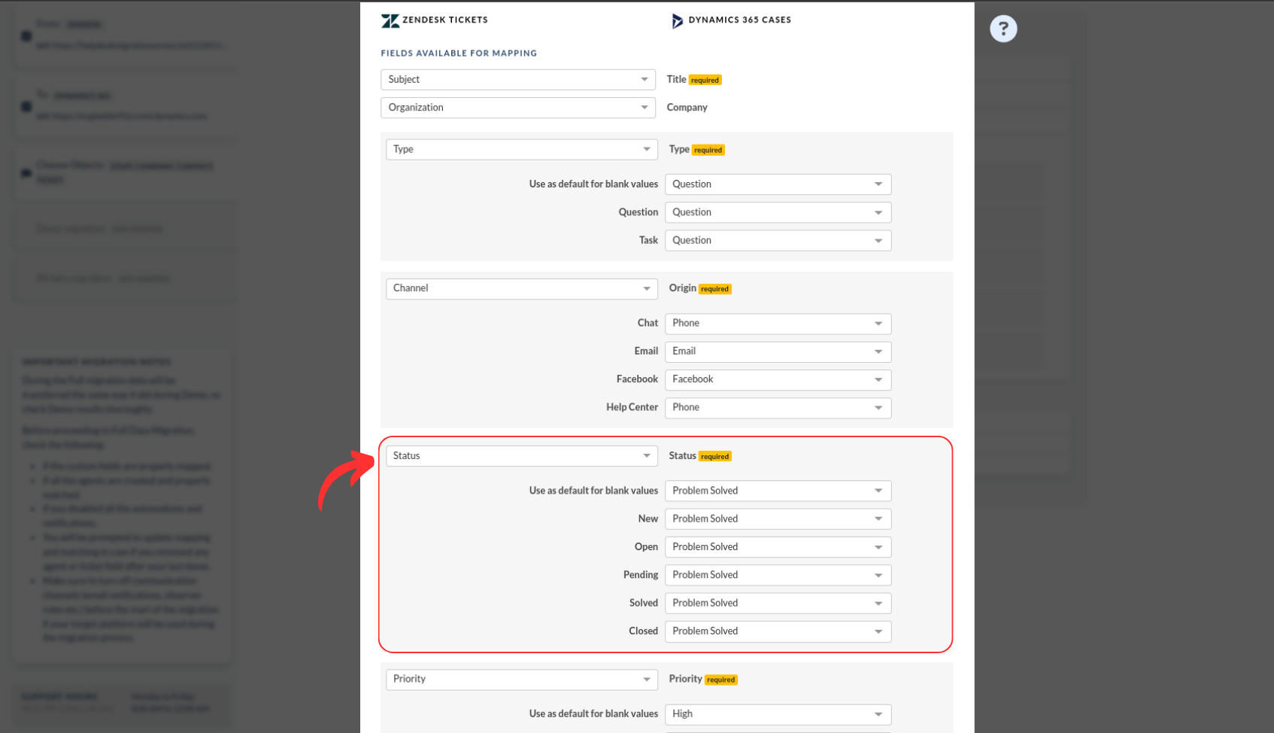Open the Help Center channel mapping dropdown

(x=778, y=407)
